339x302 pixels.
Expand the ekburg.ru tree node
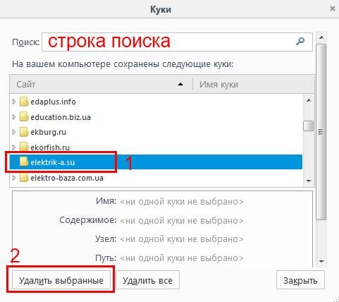[x=14, y=132]
